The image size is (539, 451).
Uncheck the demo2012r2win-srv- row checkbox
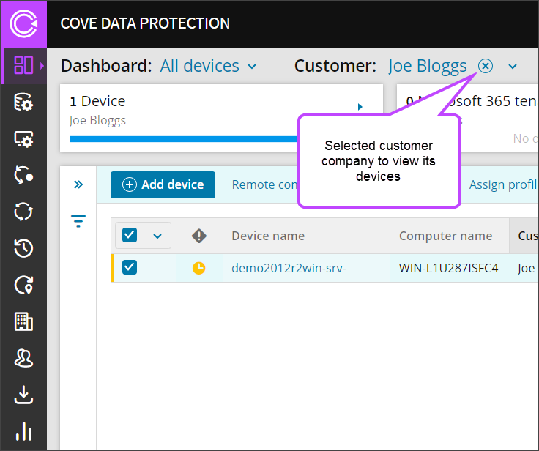[130, 268]
